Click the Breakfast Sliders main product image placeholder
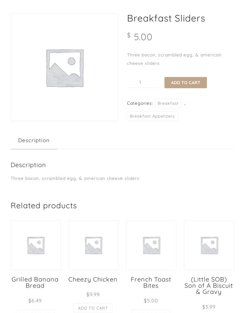The height and width of the screenshot is (313, 245). (64, 67)
